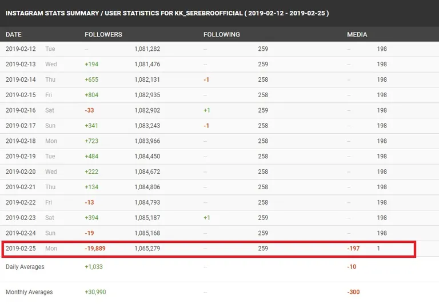The height and width of the screenshot is (304, 439).
Task: Click the -300 monthly average media
Action: click(x=353, y=292)
